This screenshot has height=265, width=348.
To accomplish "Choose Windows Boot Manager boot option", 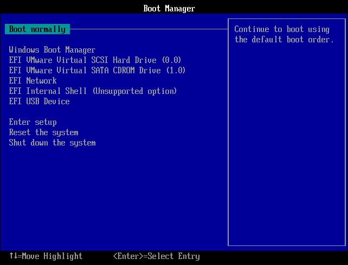I will point(52,49).
